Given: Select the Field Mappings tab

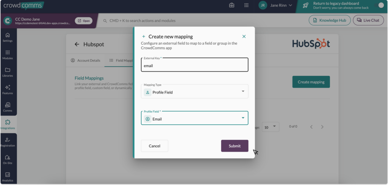Looking at the screenshot, I should pos(120,60).
